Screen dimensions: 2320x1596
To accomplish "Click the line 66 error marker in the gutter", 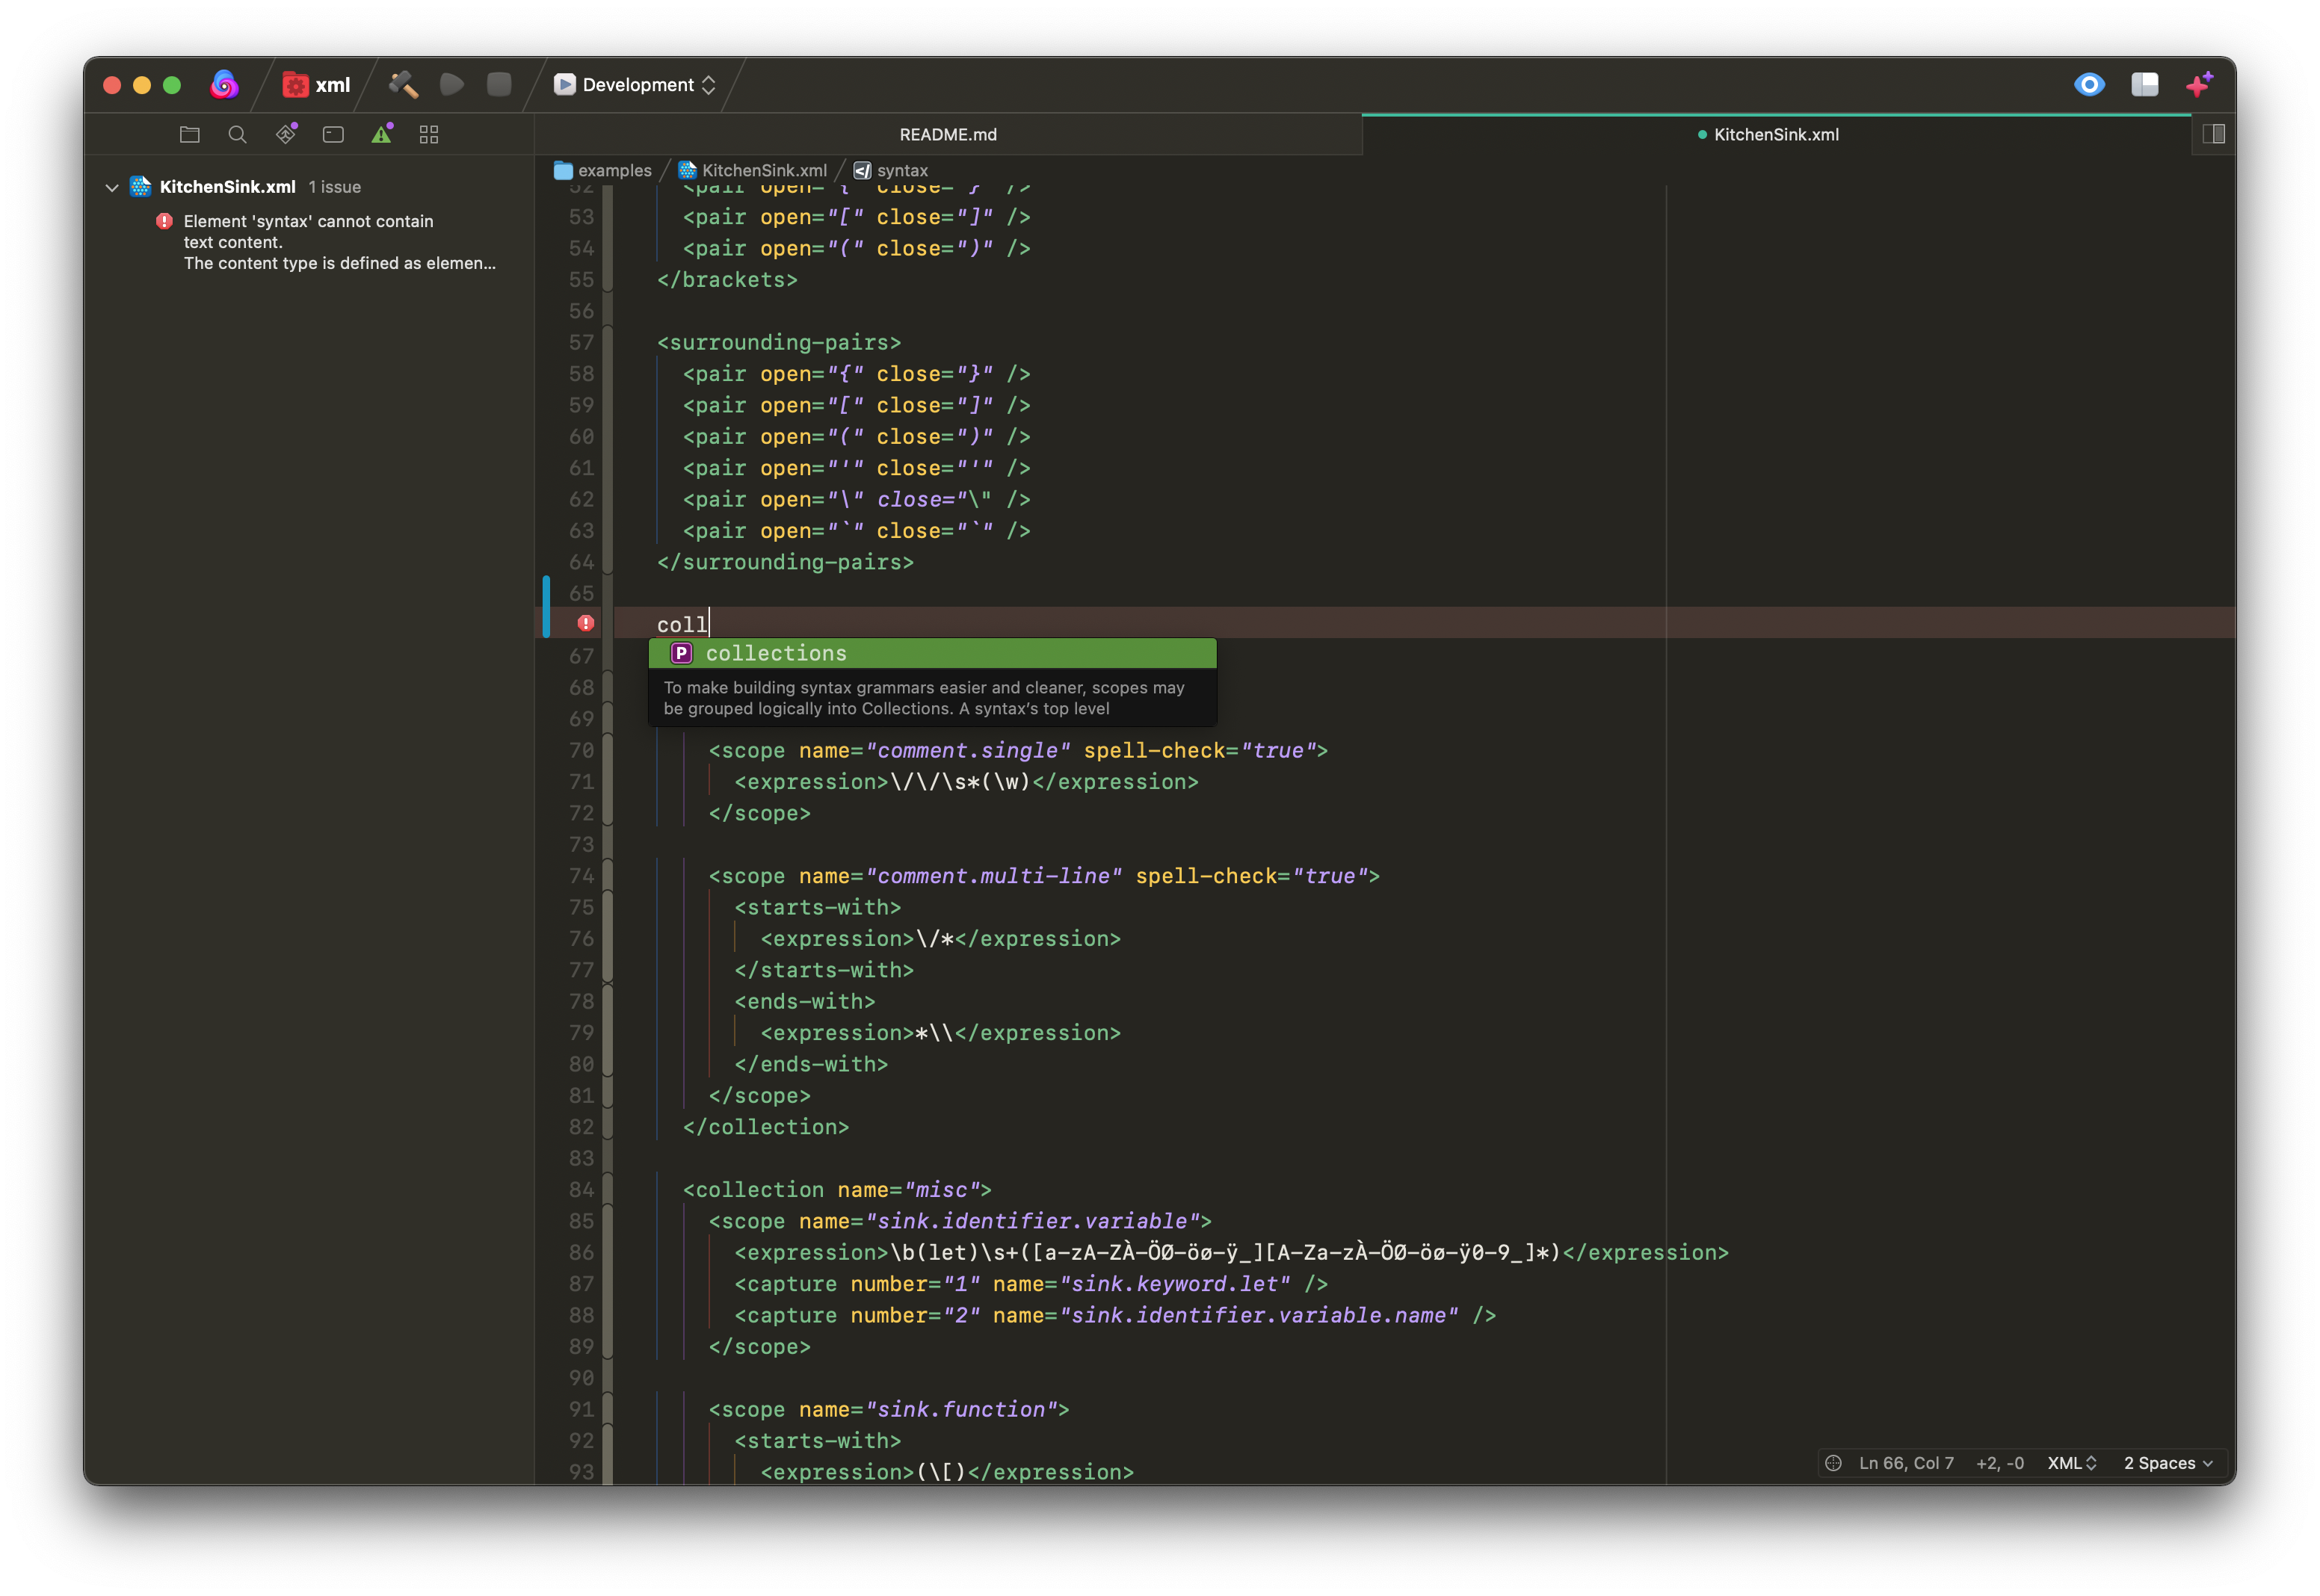I will (586, 623).
